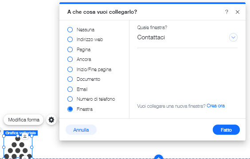Open the help question mark icon
Image resolution: width=250 pixels, height=159 pixels.
click(227, 12)
